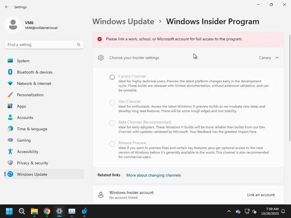Open the notification bell in system tray
This screenshot has width=291, height=218.
tap(283, 211)
